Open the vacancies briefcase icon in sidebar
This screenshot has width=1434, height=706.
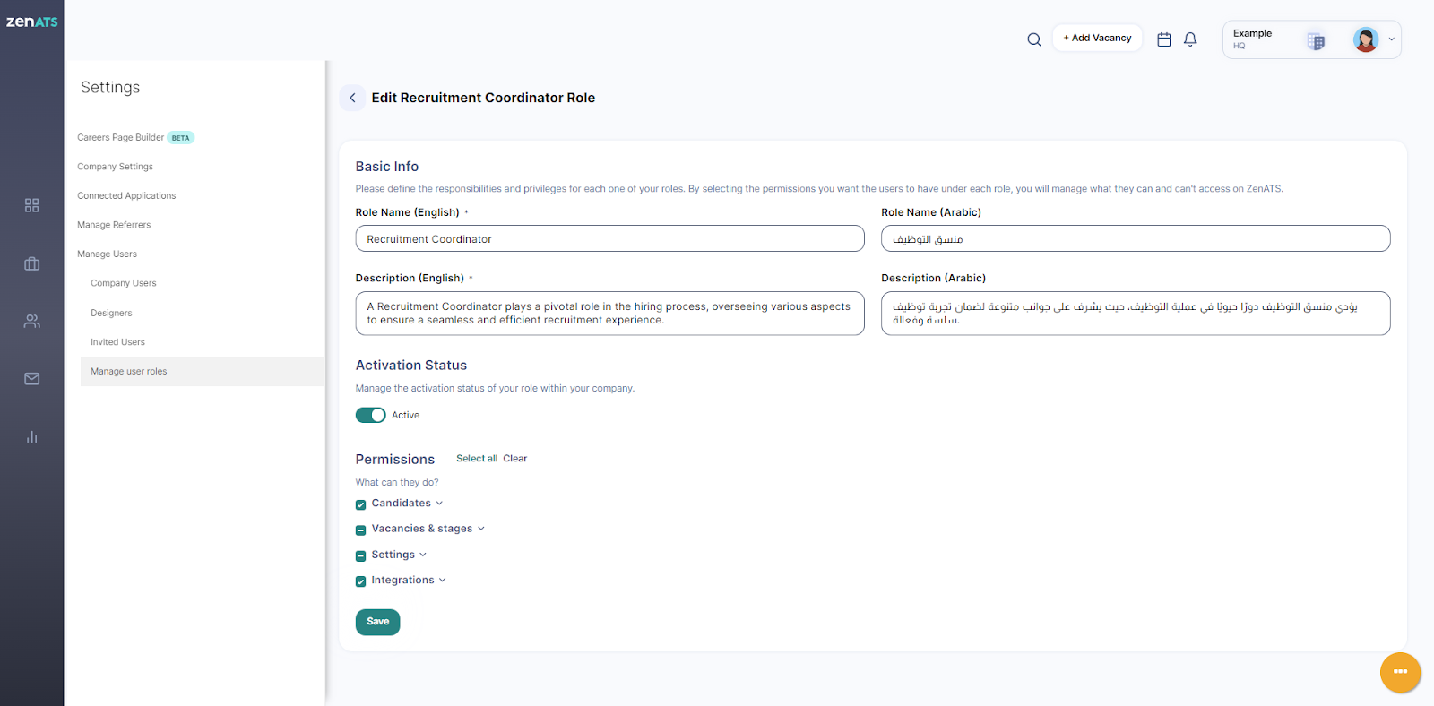coord(32,263)
